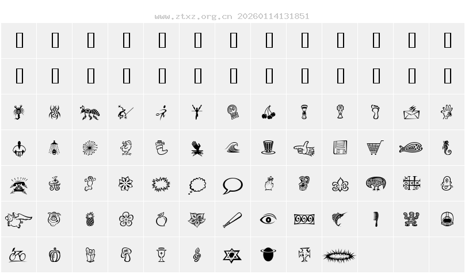
Task: Click the scorpion glyph
Action: tap(18, 112)
